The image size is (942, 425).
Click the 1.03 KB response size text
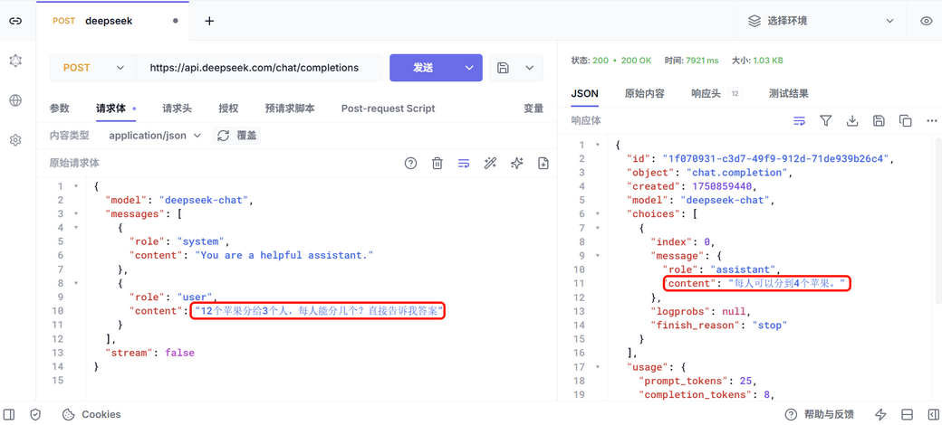768,61
